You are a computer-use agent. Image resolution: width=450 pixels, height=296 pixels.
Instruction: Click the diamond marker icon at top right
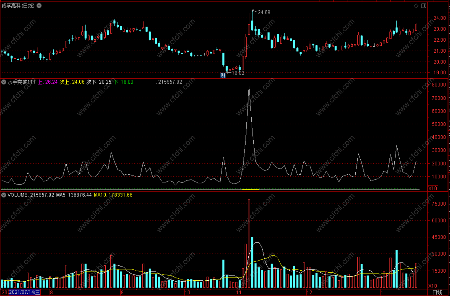click(x=416, y=6)
